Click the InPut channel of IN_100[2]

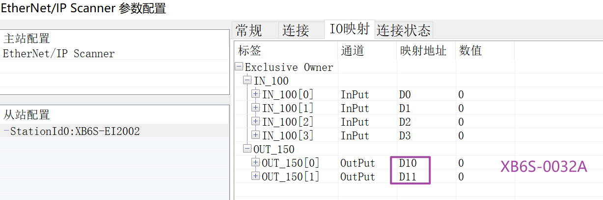(x=355, y=122)
